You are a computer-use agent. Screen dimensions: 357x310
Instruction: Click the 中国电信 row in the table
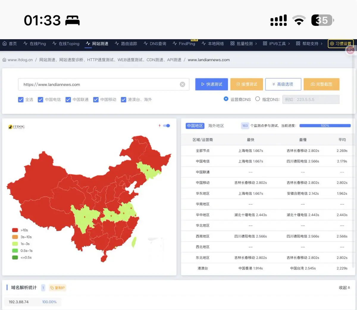(x=267, y=161)
